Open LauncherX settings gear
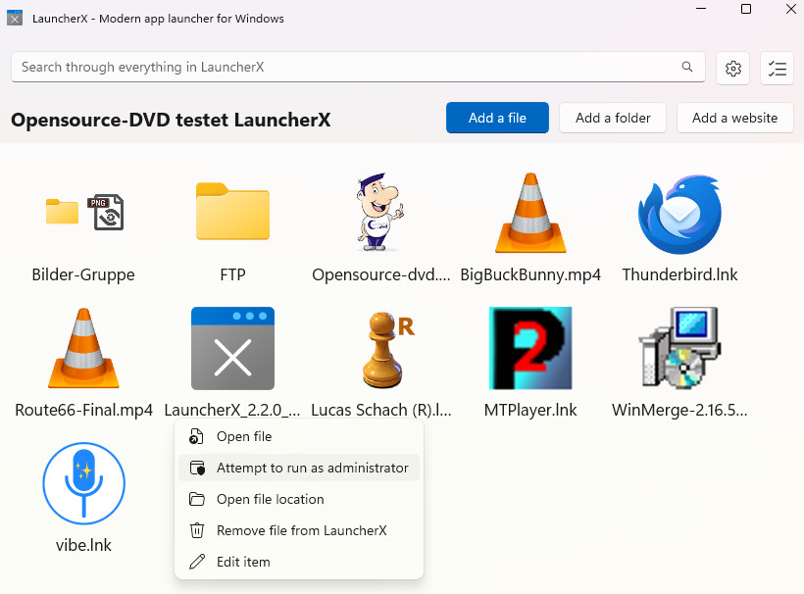 [732, 68]
